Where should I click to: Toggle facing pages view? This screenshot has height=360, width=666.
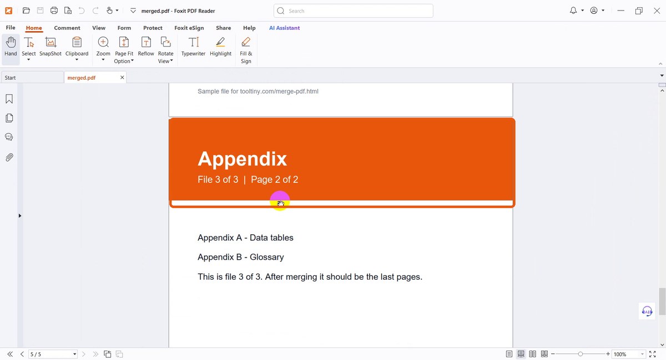pos(533,354)
